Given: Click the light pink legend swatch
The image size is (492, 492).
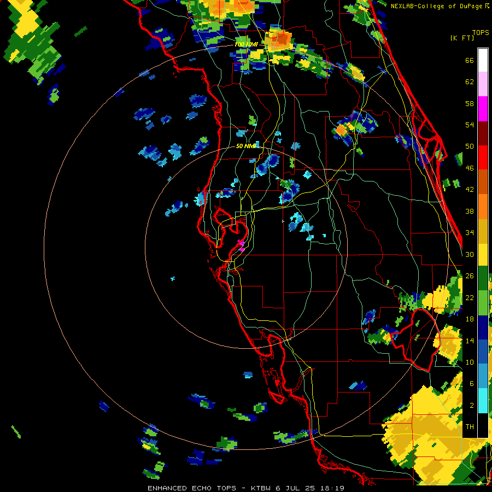Looking at the screenshot, I should tap(483, 84).
